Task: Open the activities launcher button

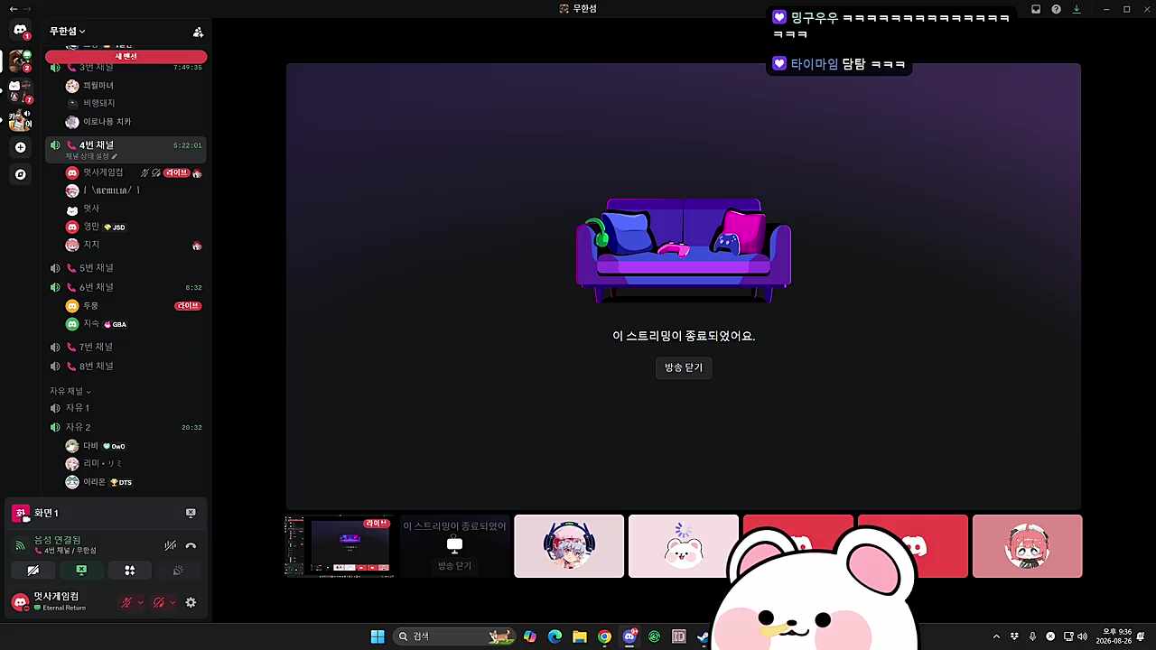Action: coord(129,571)
